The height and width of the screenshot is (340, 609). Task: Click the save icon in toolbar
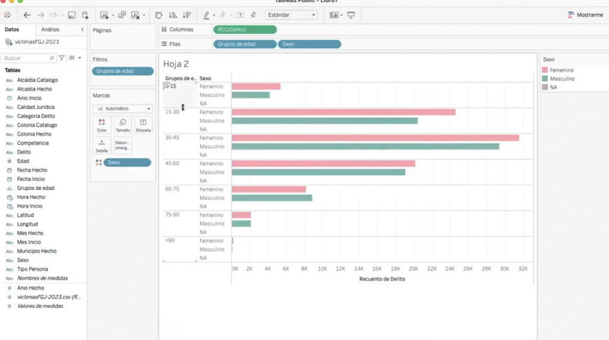[x=71, y=15]
